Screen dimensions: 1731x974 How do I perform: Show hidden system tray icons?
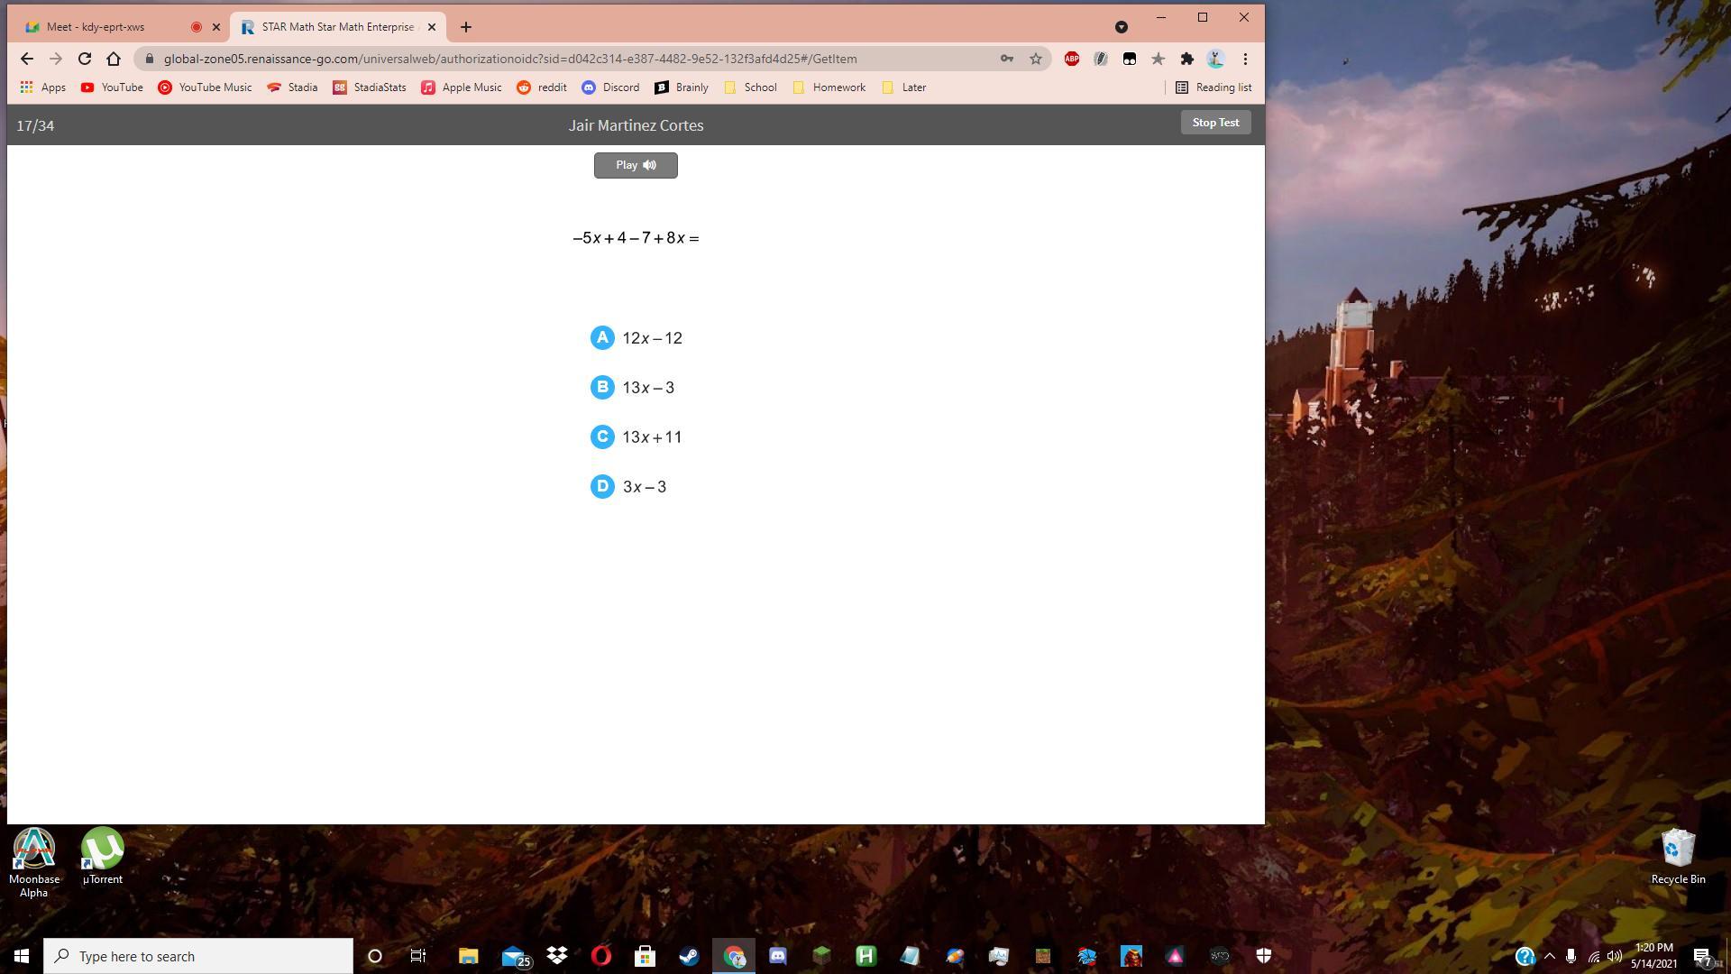click(x=1550, y=956)
